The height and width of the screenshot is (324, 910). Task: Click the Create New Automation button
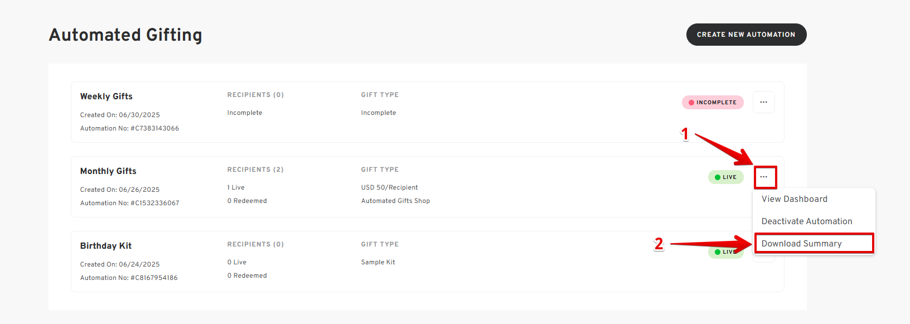point(746,35)
